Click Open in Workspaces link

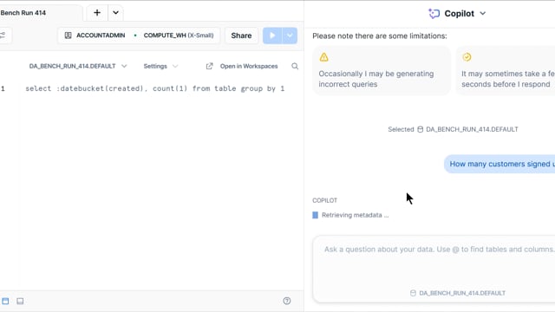(242, 66)
